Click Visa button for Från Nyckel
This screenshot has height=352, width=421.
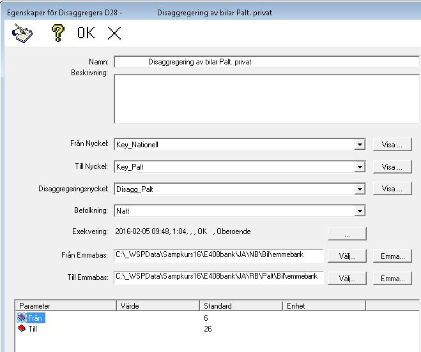(x=392, y=145)
